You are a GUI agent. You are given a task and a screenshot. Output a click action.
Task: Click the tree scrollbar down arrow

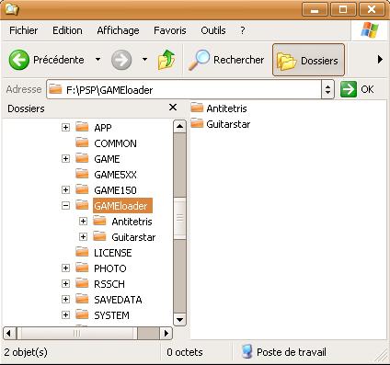(179, 320)
